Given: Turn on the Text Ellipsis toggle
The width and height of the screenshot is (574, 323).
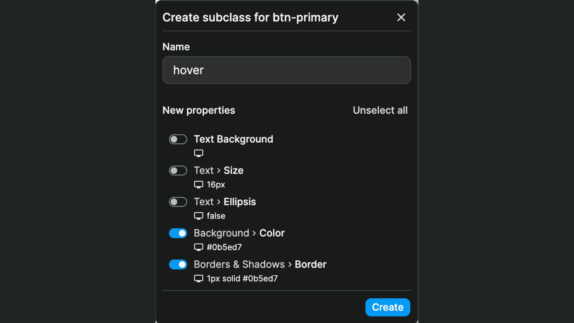Looking at the screenshot, I should click(x=178, y=202).
